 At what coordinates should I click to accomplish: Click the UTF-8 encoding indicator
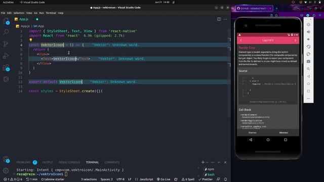(120, 179)
